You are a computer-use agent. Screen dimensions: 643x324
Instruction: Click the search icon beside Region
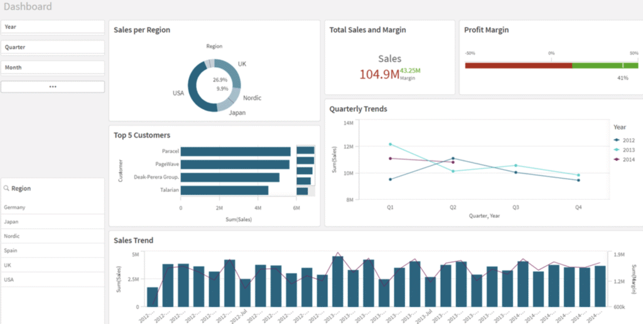pyautogui.click(x=6, y=189)
